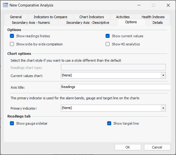Open the Current values chart dropdown

[x=163, y=75]
